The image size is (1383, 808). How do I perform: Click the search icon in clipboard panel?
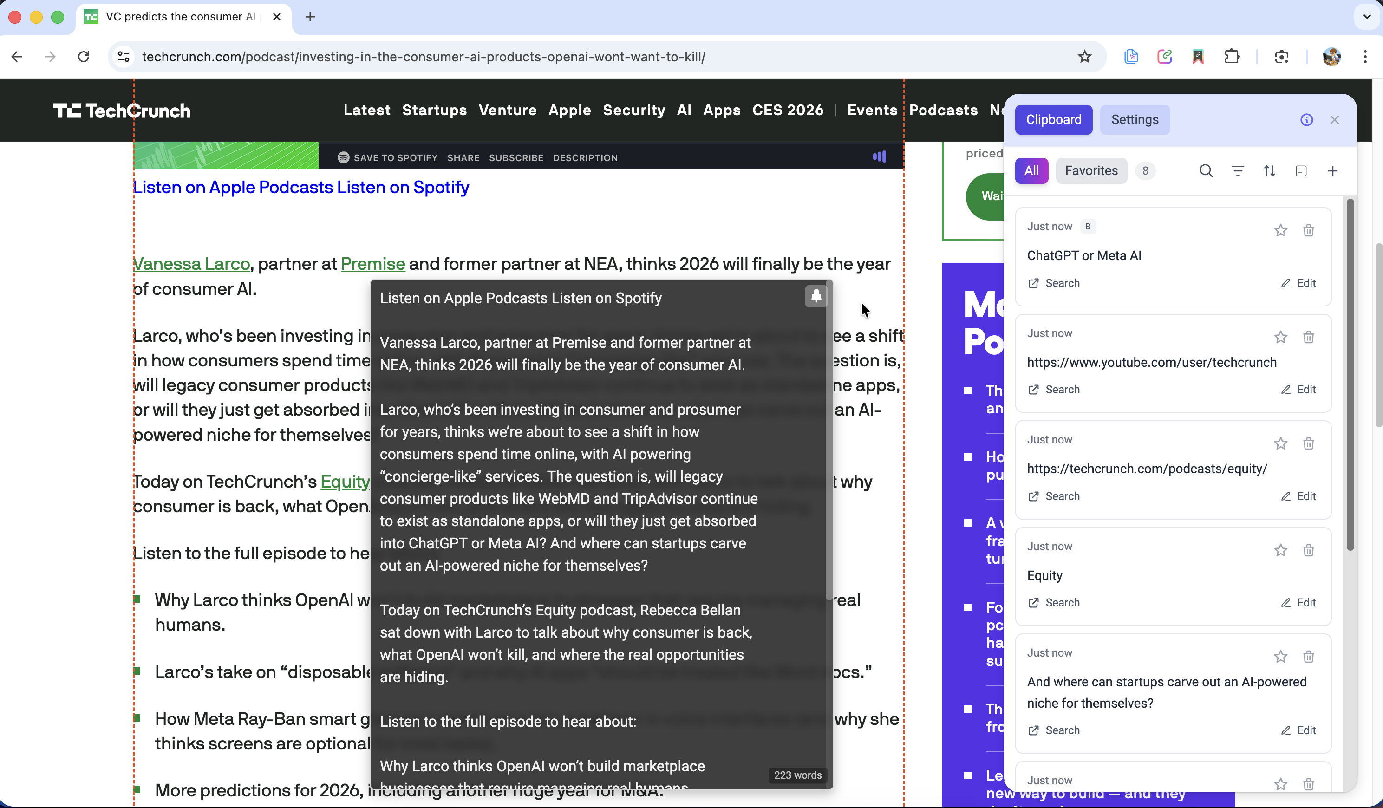1206,171
